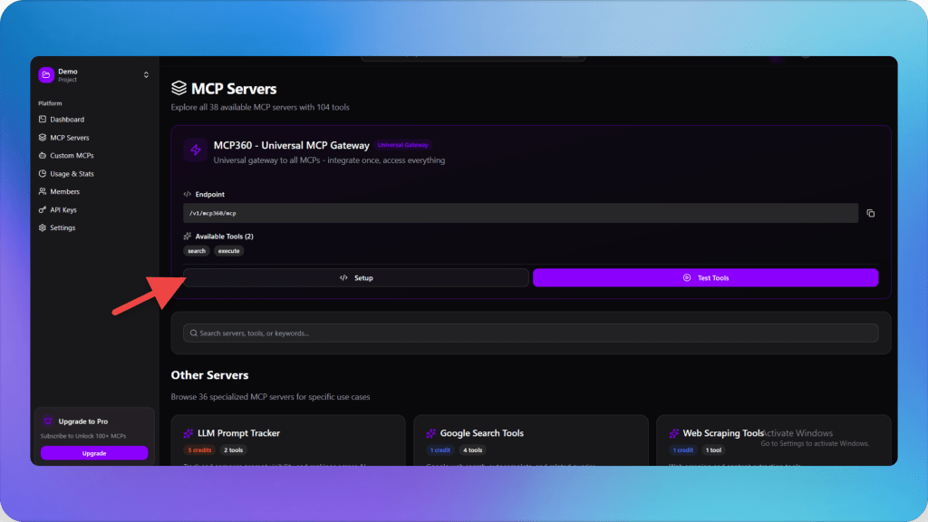Open the LLM Prompt Tracker card

[288, 440]
